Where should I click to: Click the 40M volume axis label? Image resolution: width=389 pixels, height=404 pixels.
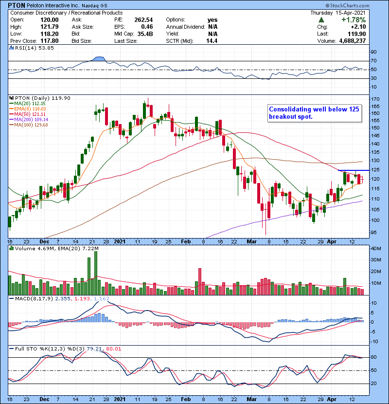[375, 248]
